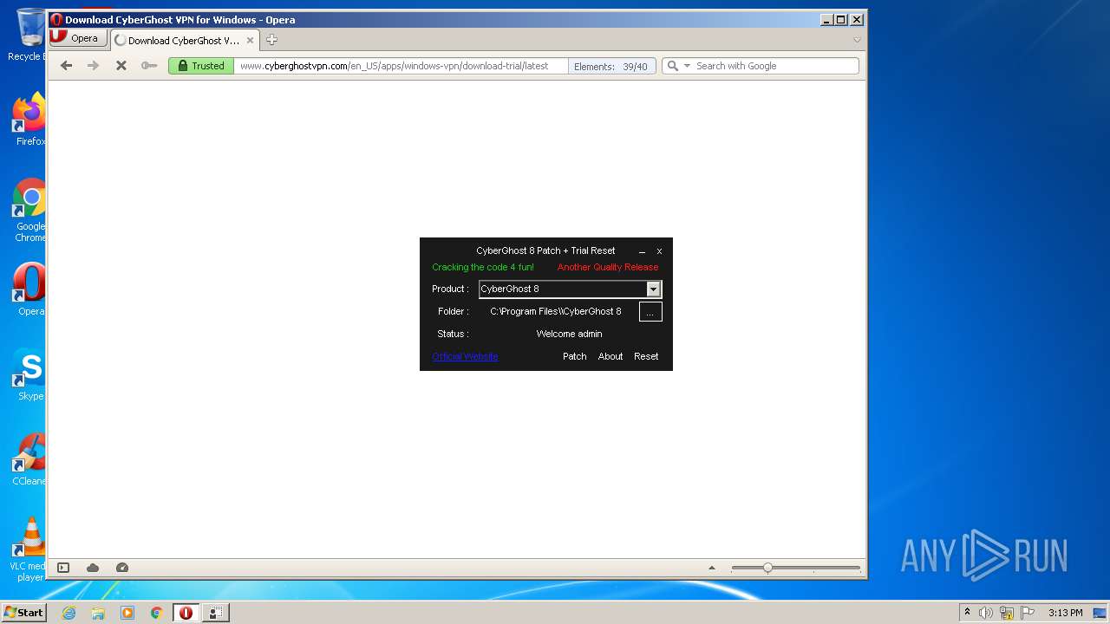Open the view options arrow near zoom slider
The image size is (1110, 624).
click(x=712, y=568)
